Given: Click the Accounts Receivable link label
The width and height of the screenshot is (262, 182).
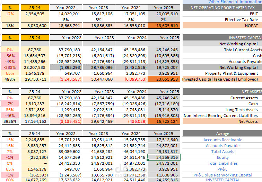Looking at the screenshot, I should [223, 140].
